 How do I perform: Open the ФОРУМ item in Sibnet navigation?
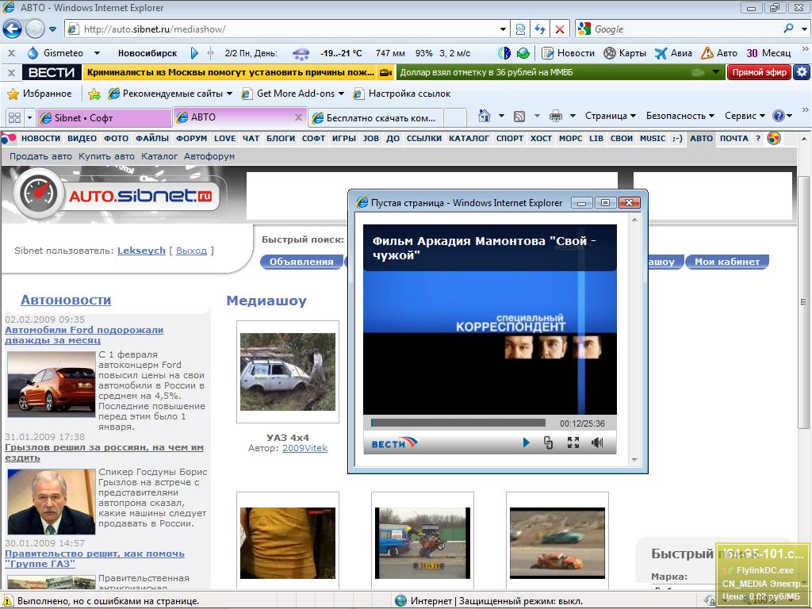coord(191,138)
